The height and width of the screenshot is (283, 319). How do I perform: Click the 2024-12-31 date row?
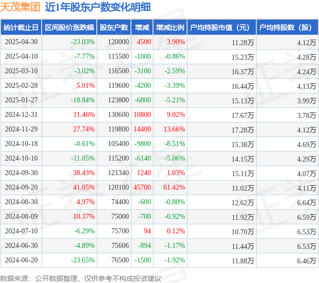point(160,115)
